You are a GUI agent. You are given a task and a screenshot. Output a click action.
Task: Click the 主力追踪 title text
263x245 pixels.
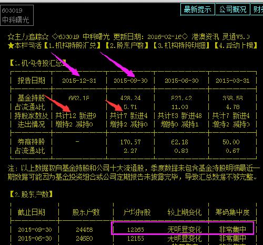28,37
